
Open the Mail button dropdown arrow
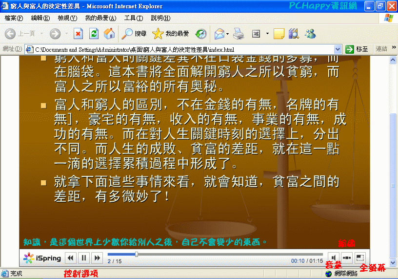click(228, 34)
